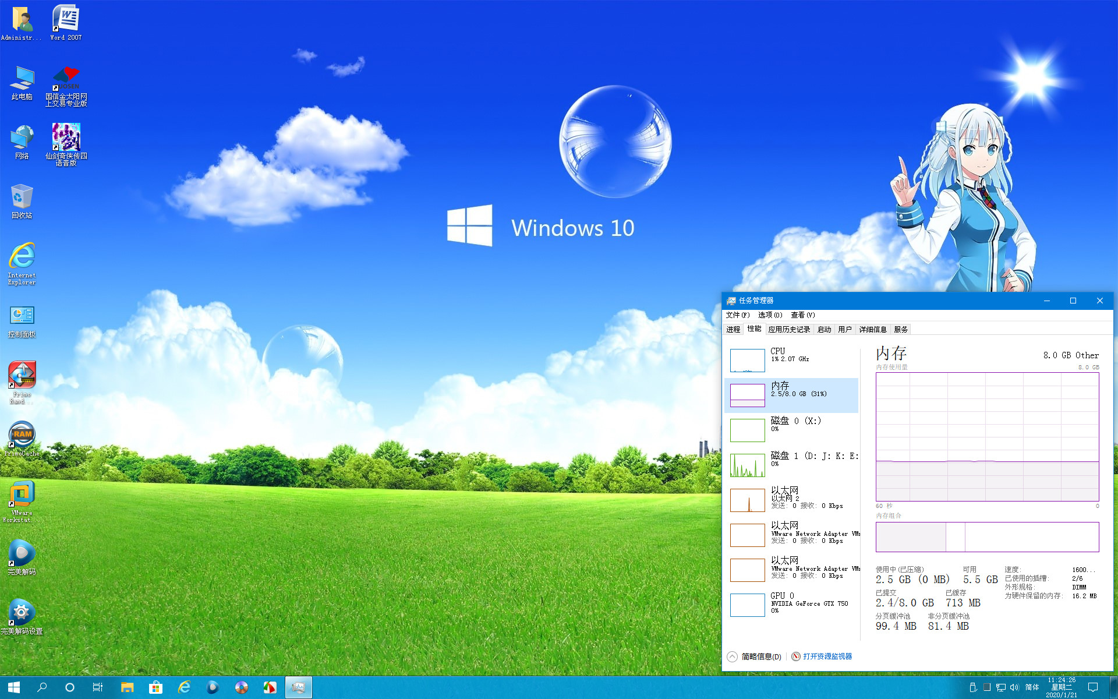Viewport: 1118px width, 699px height.
Task: Open 控制面板 desktop icon
Action: (22, 322)
